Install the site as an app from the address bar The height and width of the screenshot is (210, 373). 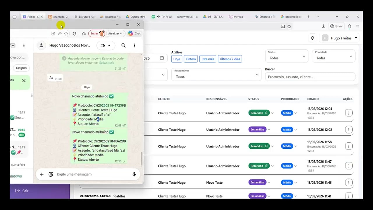pyautogui.click(x=283, y=26)
